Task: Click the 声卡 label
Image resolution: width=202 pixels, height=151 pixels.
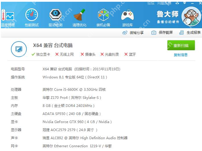Action: point(14,138)
